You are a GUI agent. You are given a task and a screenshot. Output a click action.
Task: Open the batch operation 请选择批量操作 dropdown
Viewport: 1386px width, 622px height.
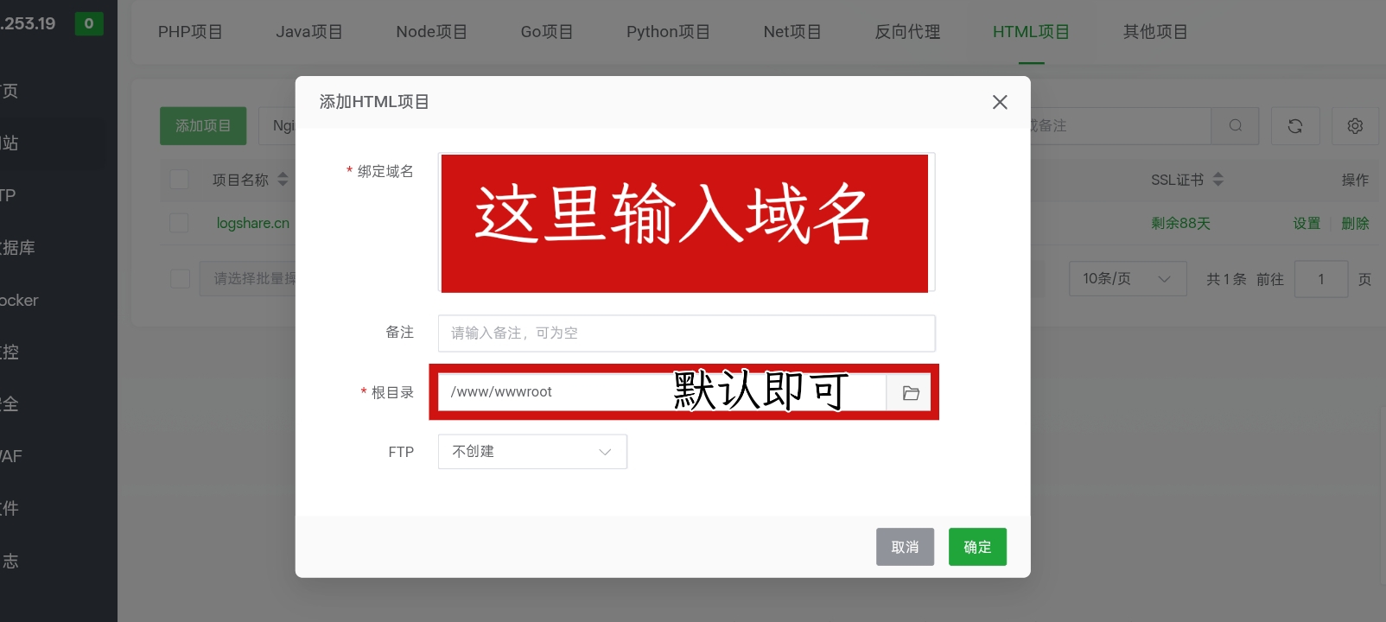coord(251,279)
